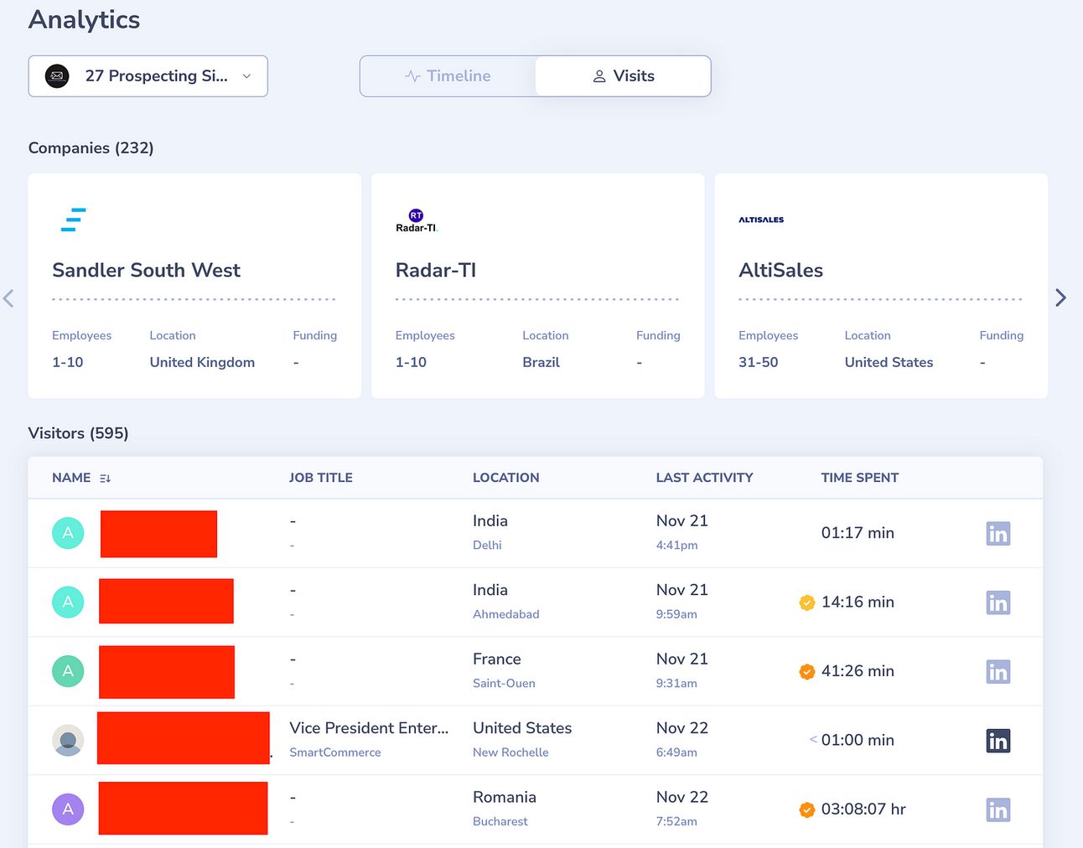This screenshot has width=1083, height=848.
Task: Click the photo avatar of the New Rochelle visitor
Action: pos(68,741)
